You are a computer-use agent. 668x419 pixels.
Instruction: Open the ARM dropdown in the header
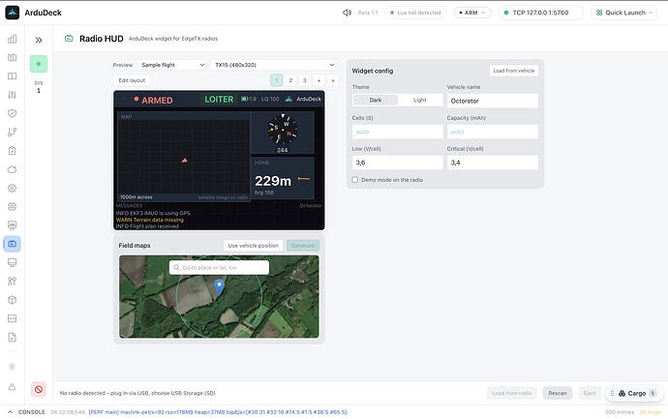pyautogui.click(x=472, y=13)
